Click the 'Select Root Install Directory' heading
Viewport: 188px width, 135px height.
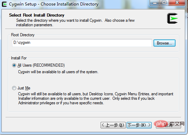(37, 15)
